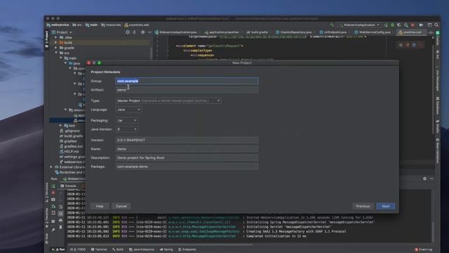This screenshot has height=253, width=449.
Task: Click the Package field showing com.example.demo
Action: (187, 167)
